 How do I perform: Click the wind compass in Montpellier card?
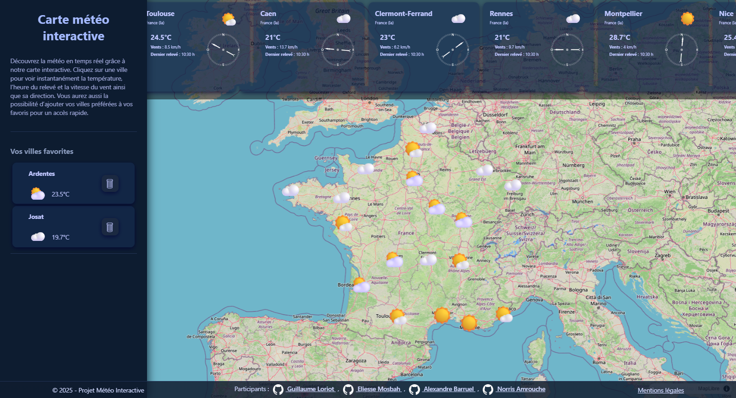click(x=681, y=49)
